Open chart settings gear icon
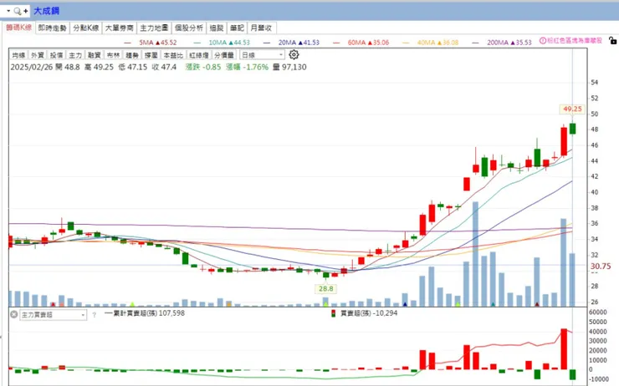Image resolution: width=619 pixels, height=386 pixels. click(294, 54)
